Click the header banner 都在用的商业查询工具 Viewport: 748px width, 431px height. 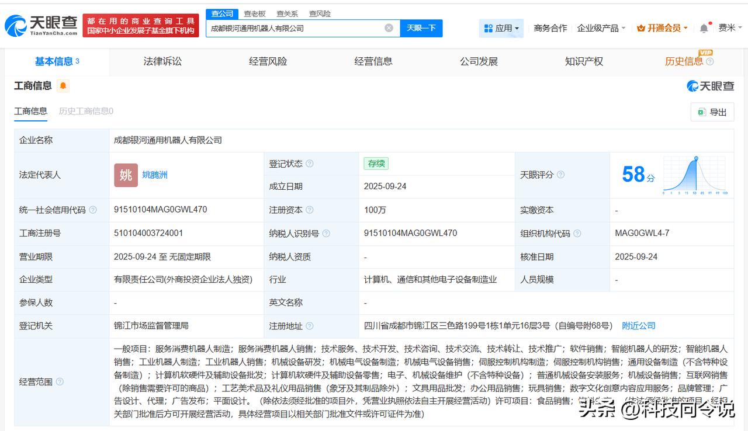[x=140, y=26]
